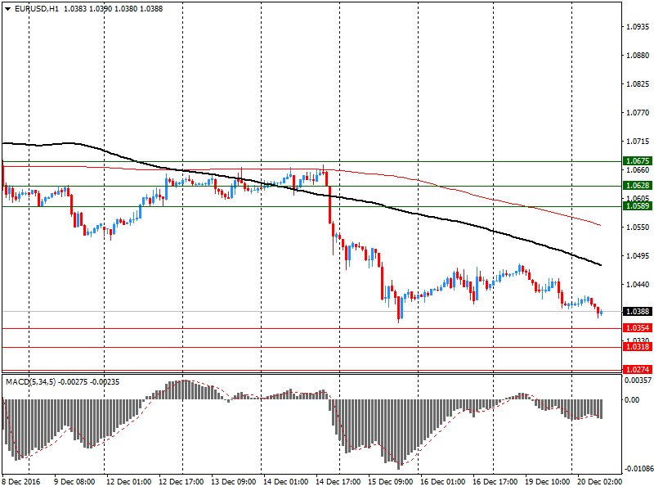Click the MACD(5,34,5) indicator label
The height and width of the screenshot is (491, 654).
(x=31, y=382)
